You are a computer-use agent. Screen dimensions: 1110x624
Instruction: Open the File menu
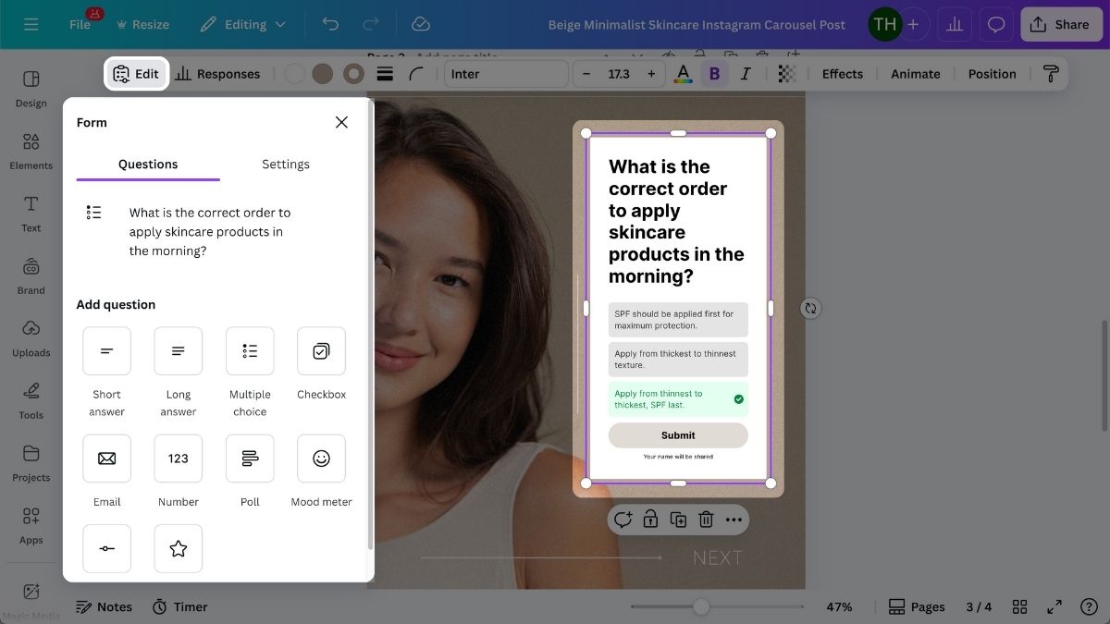pos(80,24)
